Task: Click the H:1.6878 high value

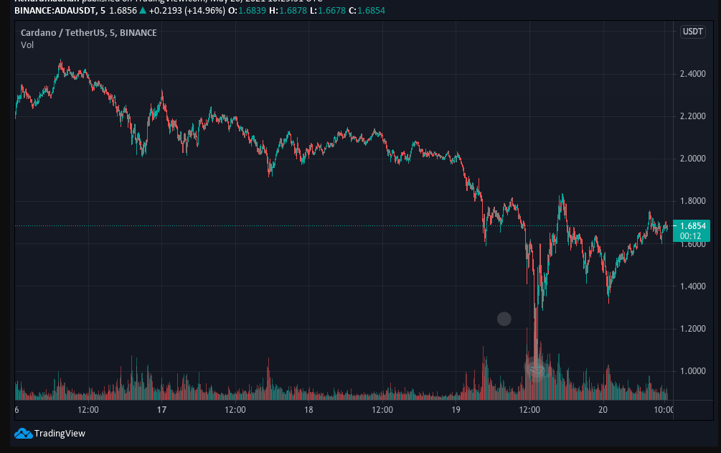Action: pyautogui.click(x=288, y=10)
